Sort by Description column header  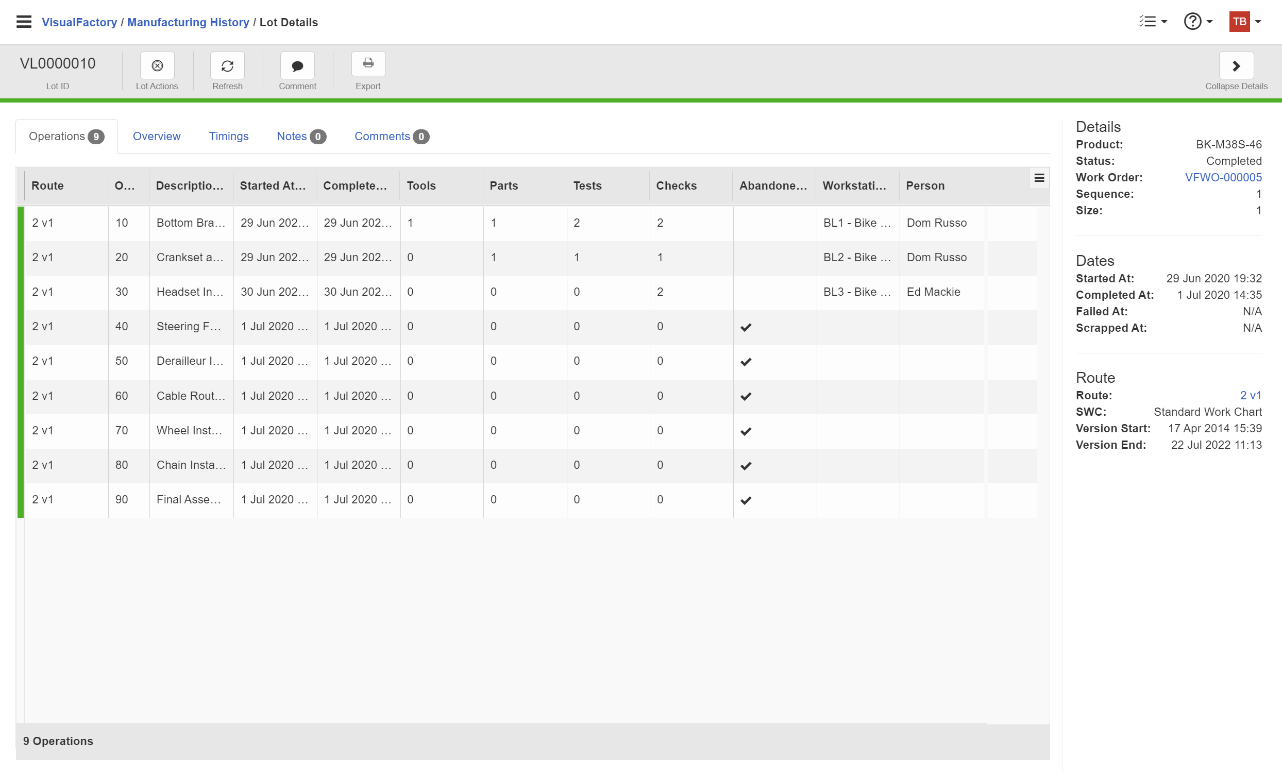click(x=191, y=186)
